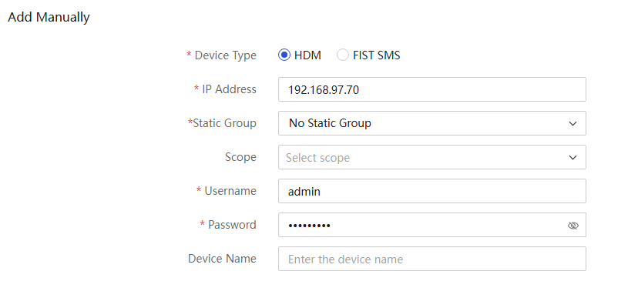
Task: Select the HDM device type radio button
Action: tap(284, 55)
